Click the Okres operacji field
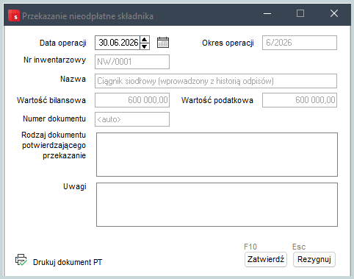 click(300, 43)
